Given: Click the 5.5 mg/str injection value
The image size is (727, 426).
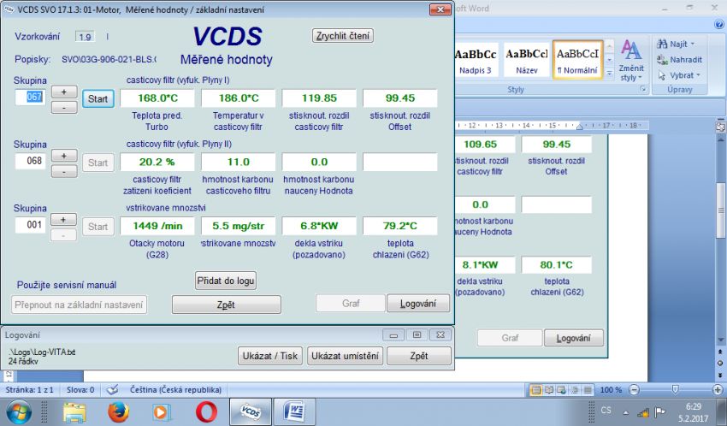Looking at the screenshot, I should (239, 226).
